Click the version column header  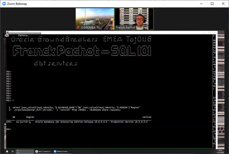(x=147, y=117)
